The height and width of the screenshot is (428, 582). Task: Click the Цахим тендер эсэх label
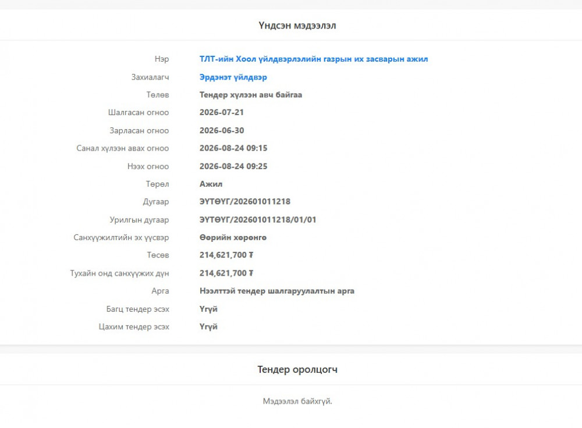[x=134, y=327]
